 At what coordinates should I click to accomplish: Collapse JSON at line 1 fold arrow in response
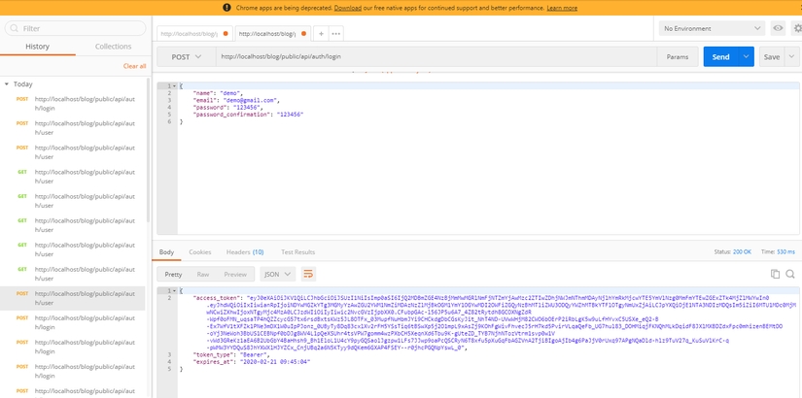tap(175, 290)
